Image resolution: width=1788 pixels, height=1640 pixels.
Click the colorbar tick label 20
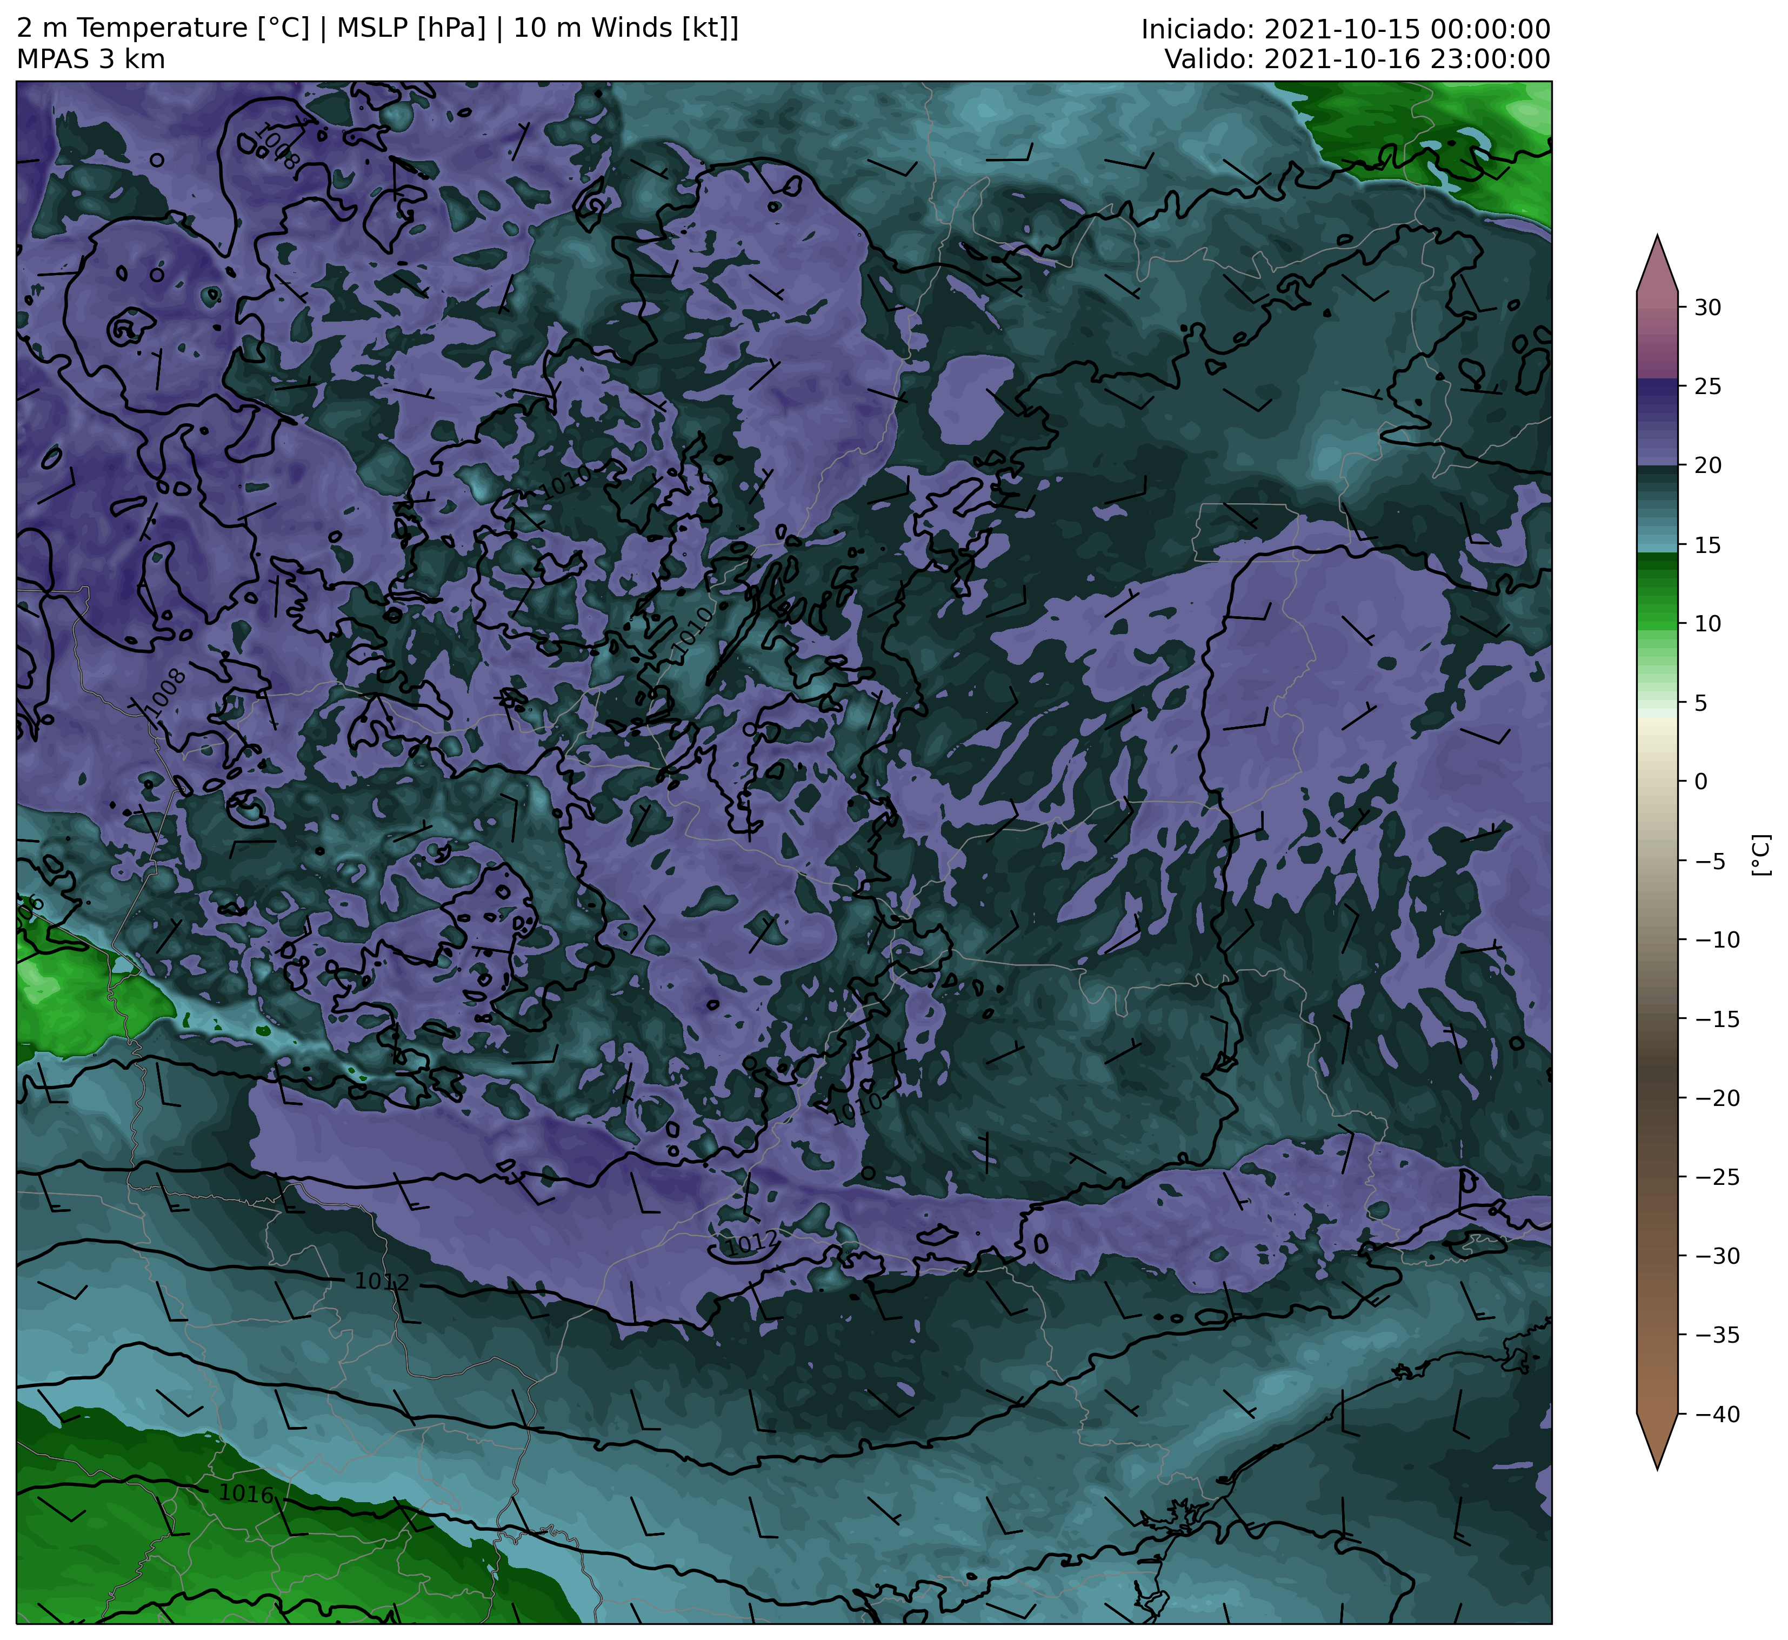click(x=1708, y=466)
